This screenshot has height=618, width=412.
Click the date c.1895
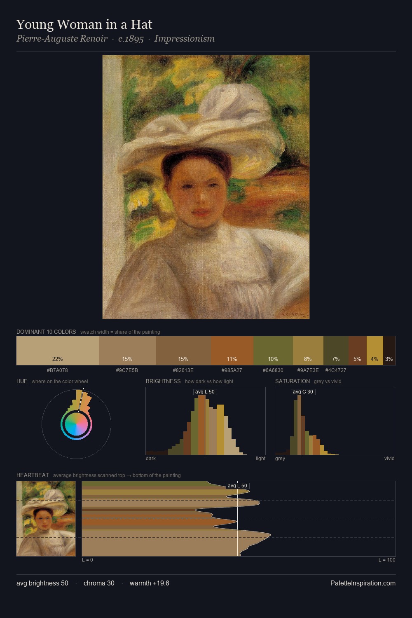[131, 39]
